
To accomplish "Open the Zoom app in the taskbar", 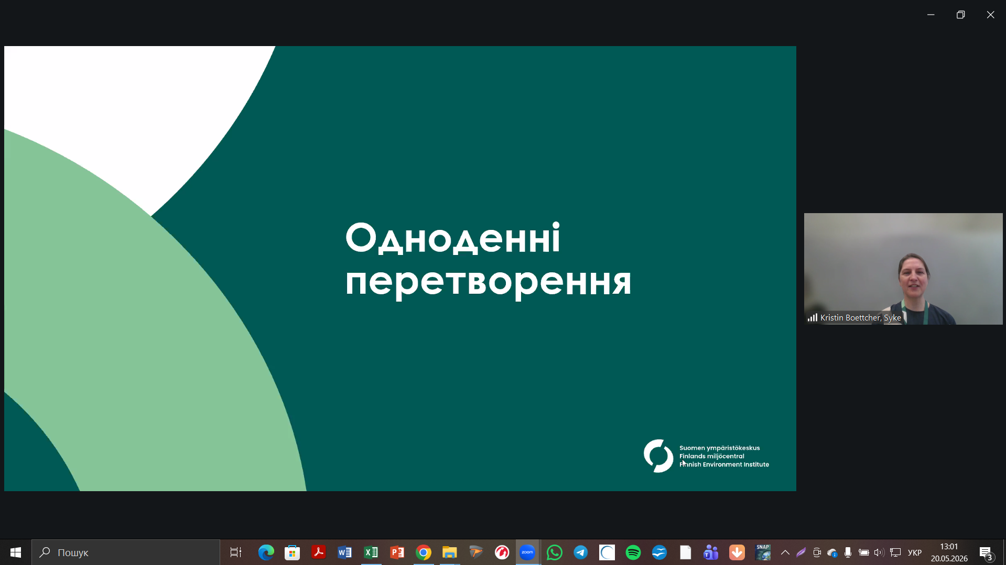I will coord(527,552).
